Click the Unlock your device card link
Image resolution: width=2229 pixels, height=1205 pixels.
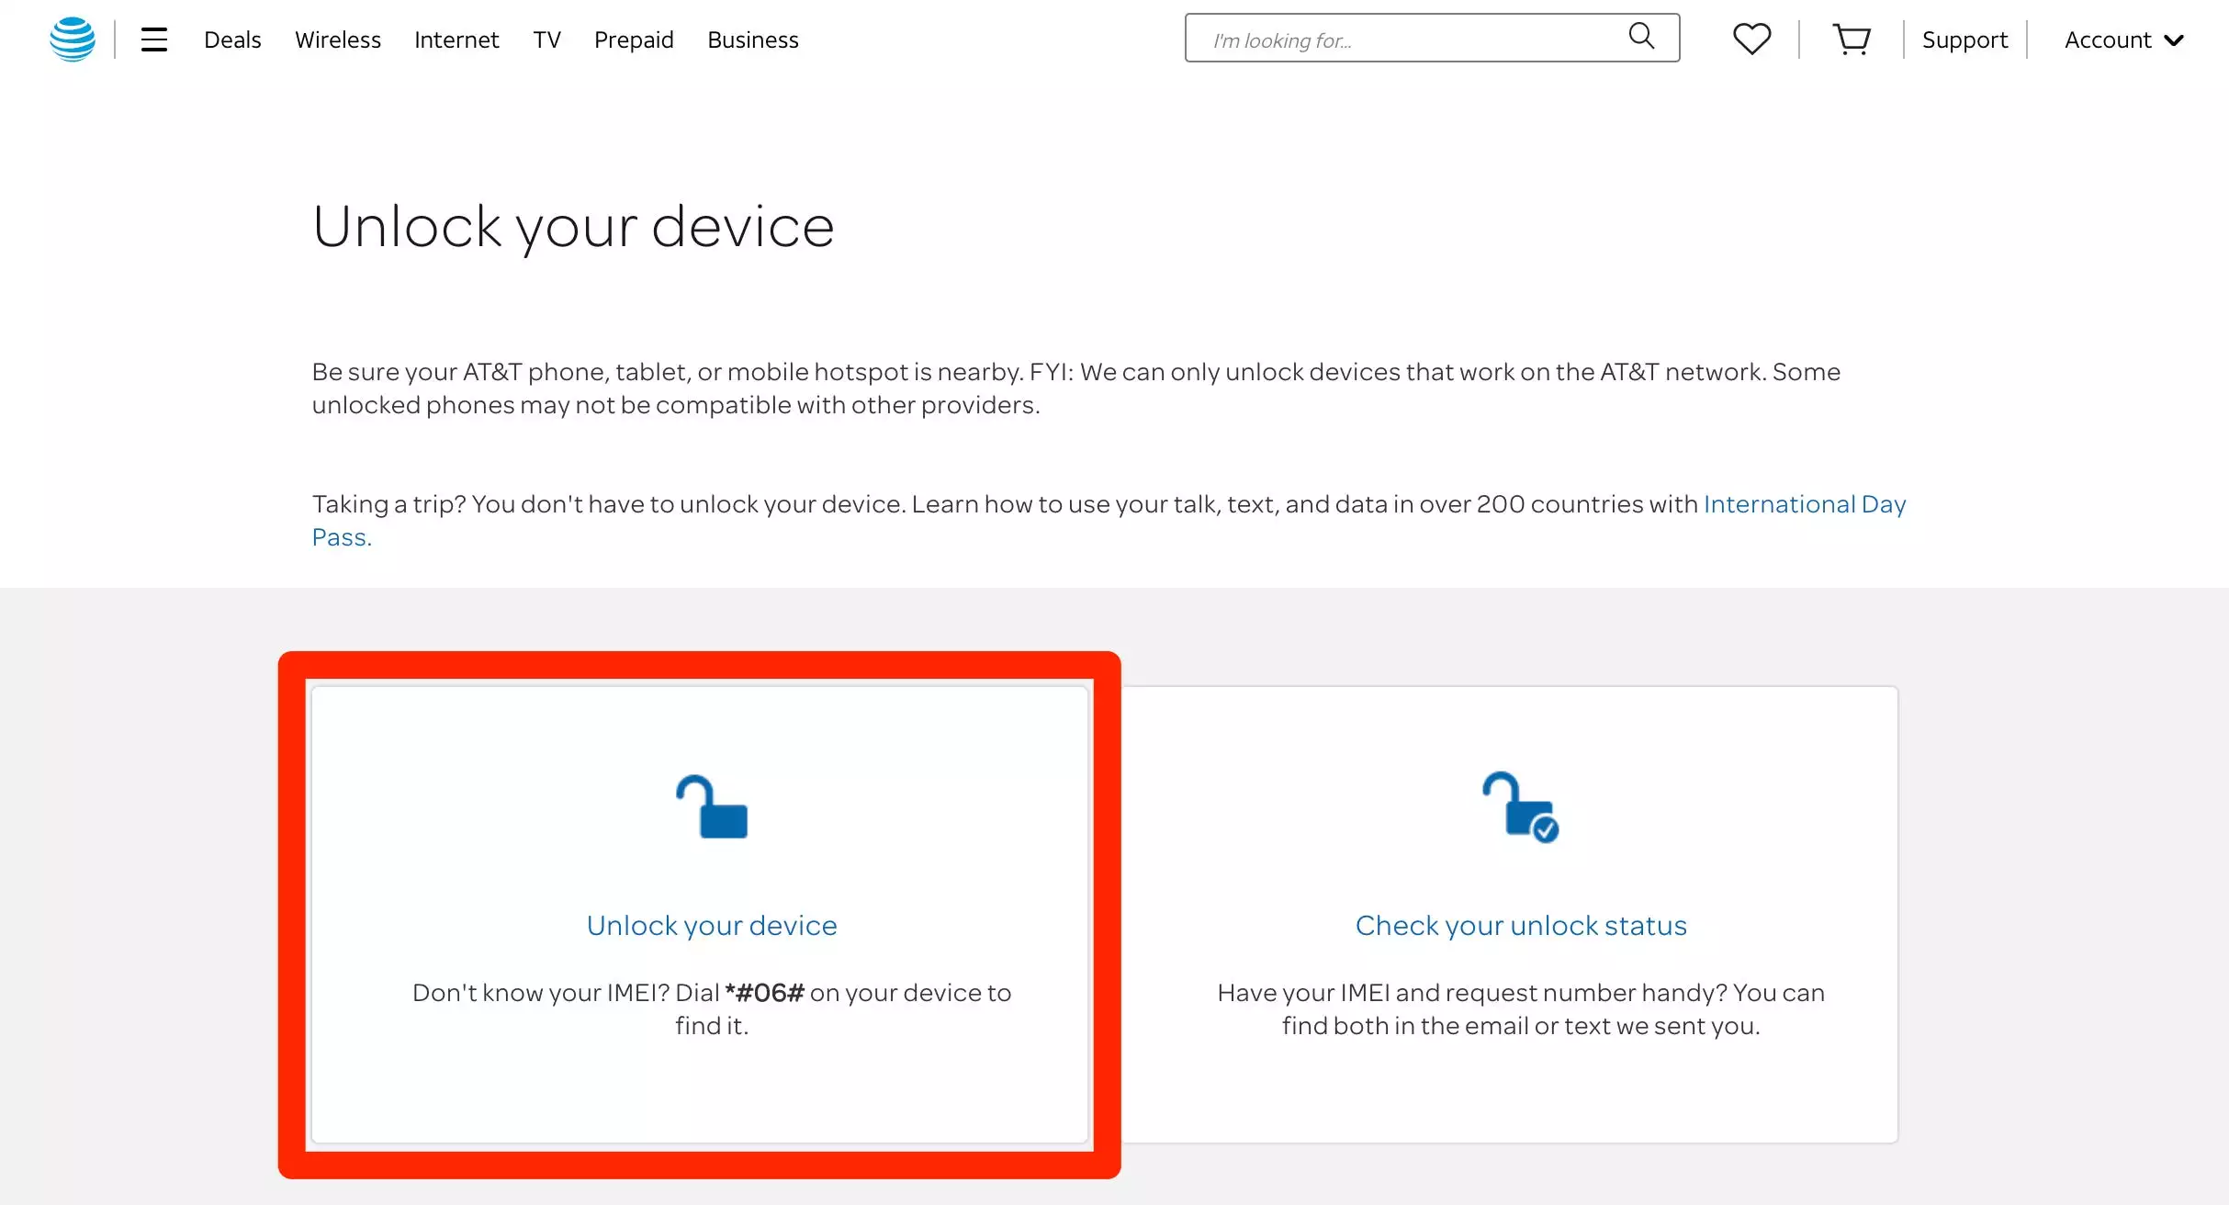[712, 925]
